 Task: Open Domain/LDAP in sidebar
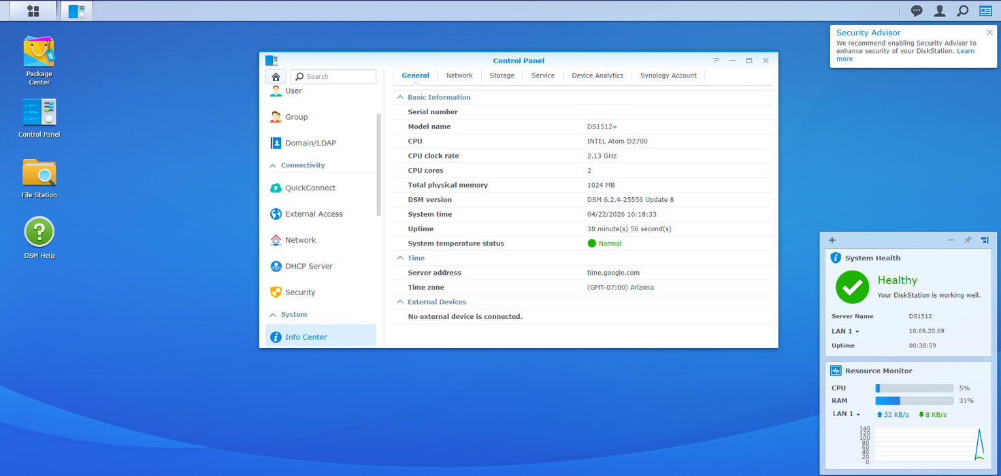click(321, 143)
